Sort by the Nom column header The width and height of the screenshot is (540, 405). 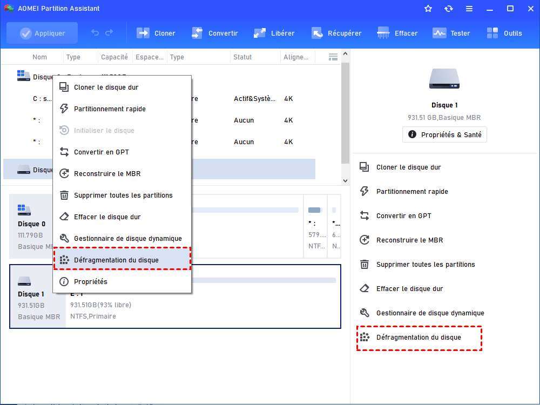39,57
